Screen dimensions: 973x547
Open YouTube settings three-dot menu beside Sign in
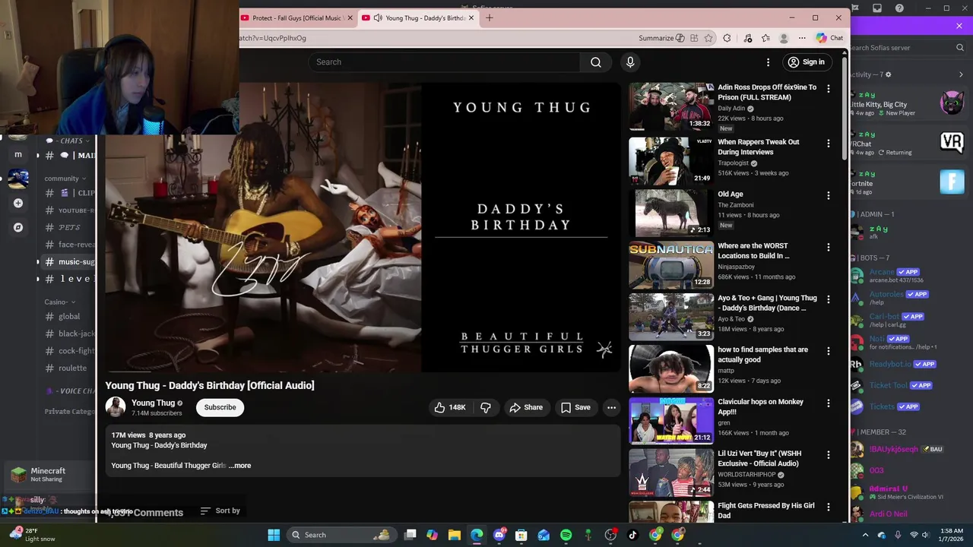coord(768,62)
